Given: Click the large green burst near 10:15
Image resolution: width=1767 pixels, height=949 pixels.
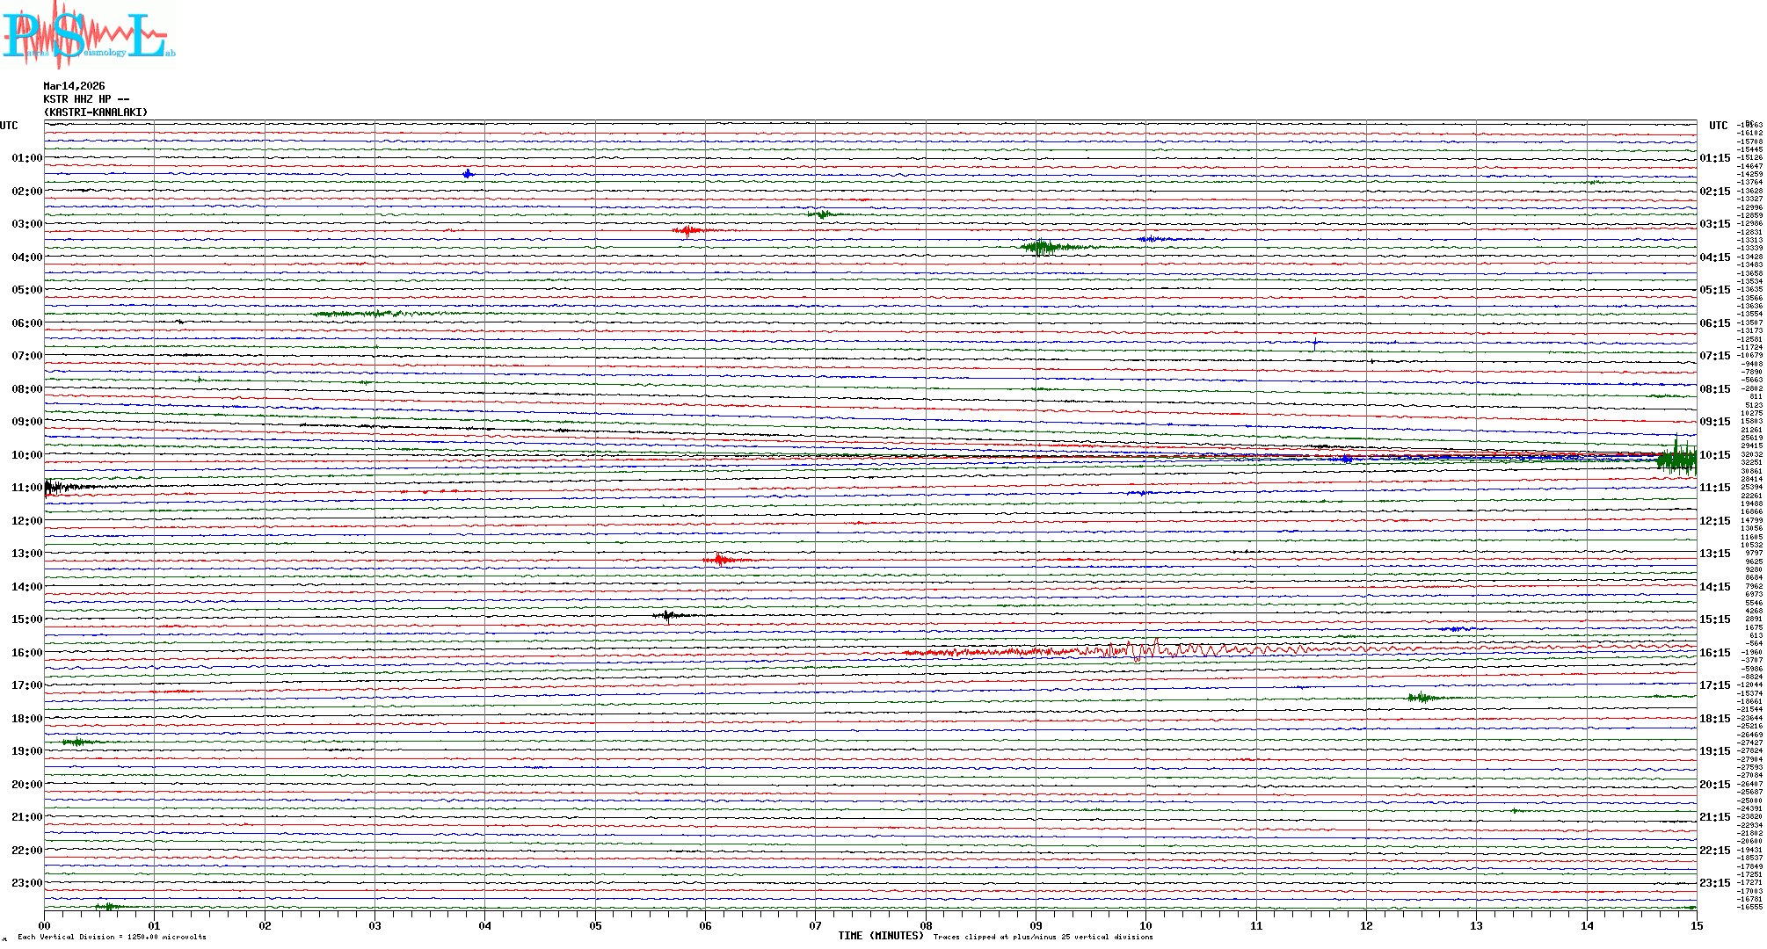Looking at the screenshot, I should click(1676, 460).
